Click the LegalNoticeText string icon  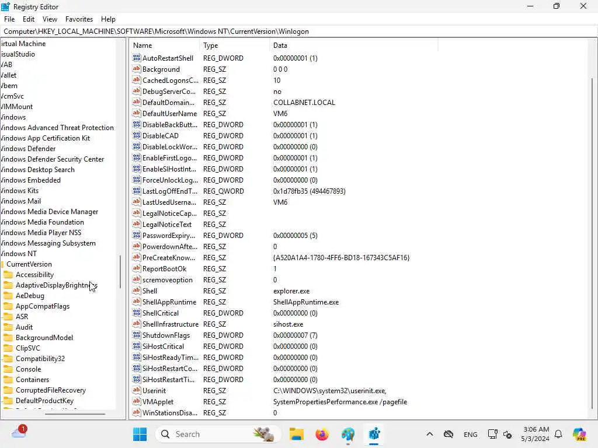point(136,224)
